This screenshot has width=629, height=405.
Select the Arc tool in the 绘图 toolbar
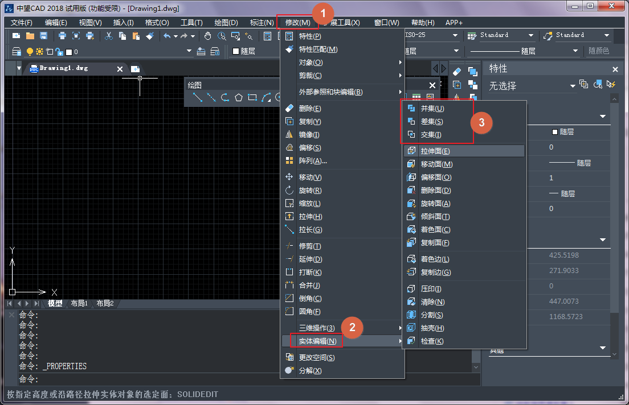coord(224,97)
